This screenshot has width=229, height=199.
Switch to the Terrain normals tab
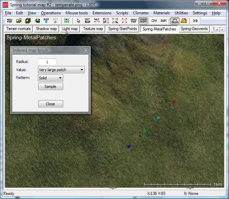(x=18, y=29)
